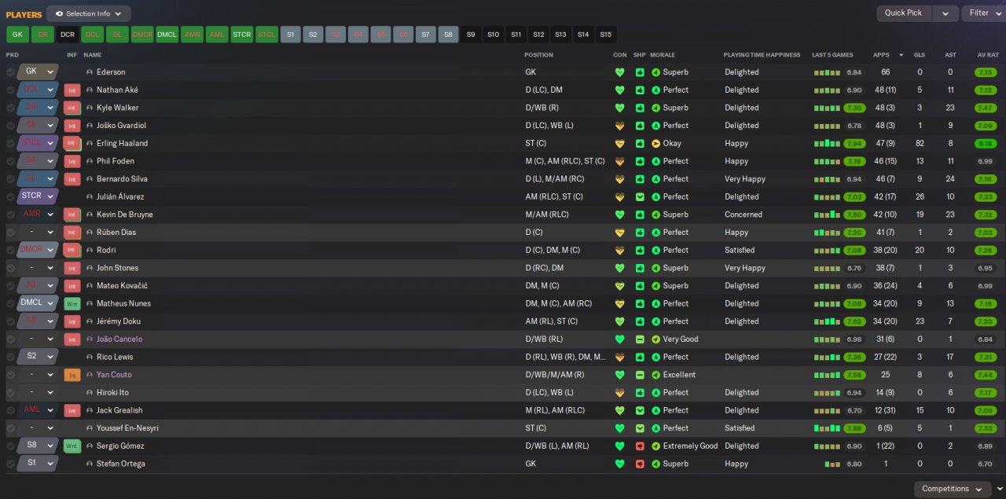Click Joško Gvardiol's yellow condition heart icon
This screenshot has width=1006, height=499.
click(x=619, y=126)
